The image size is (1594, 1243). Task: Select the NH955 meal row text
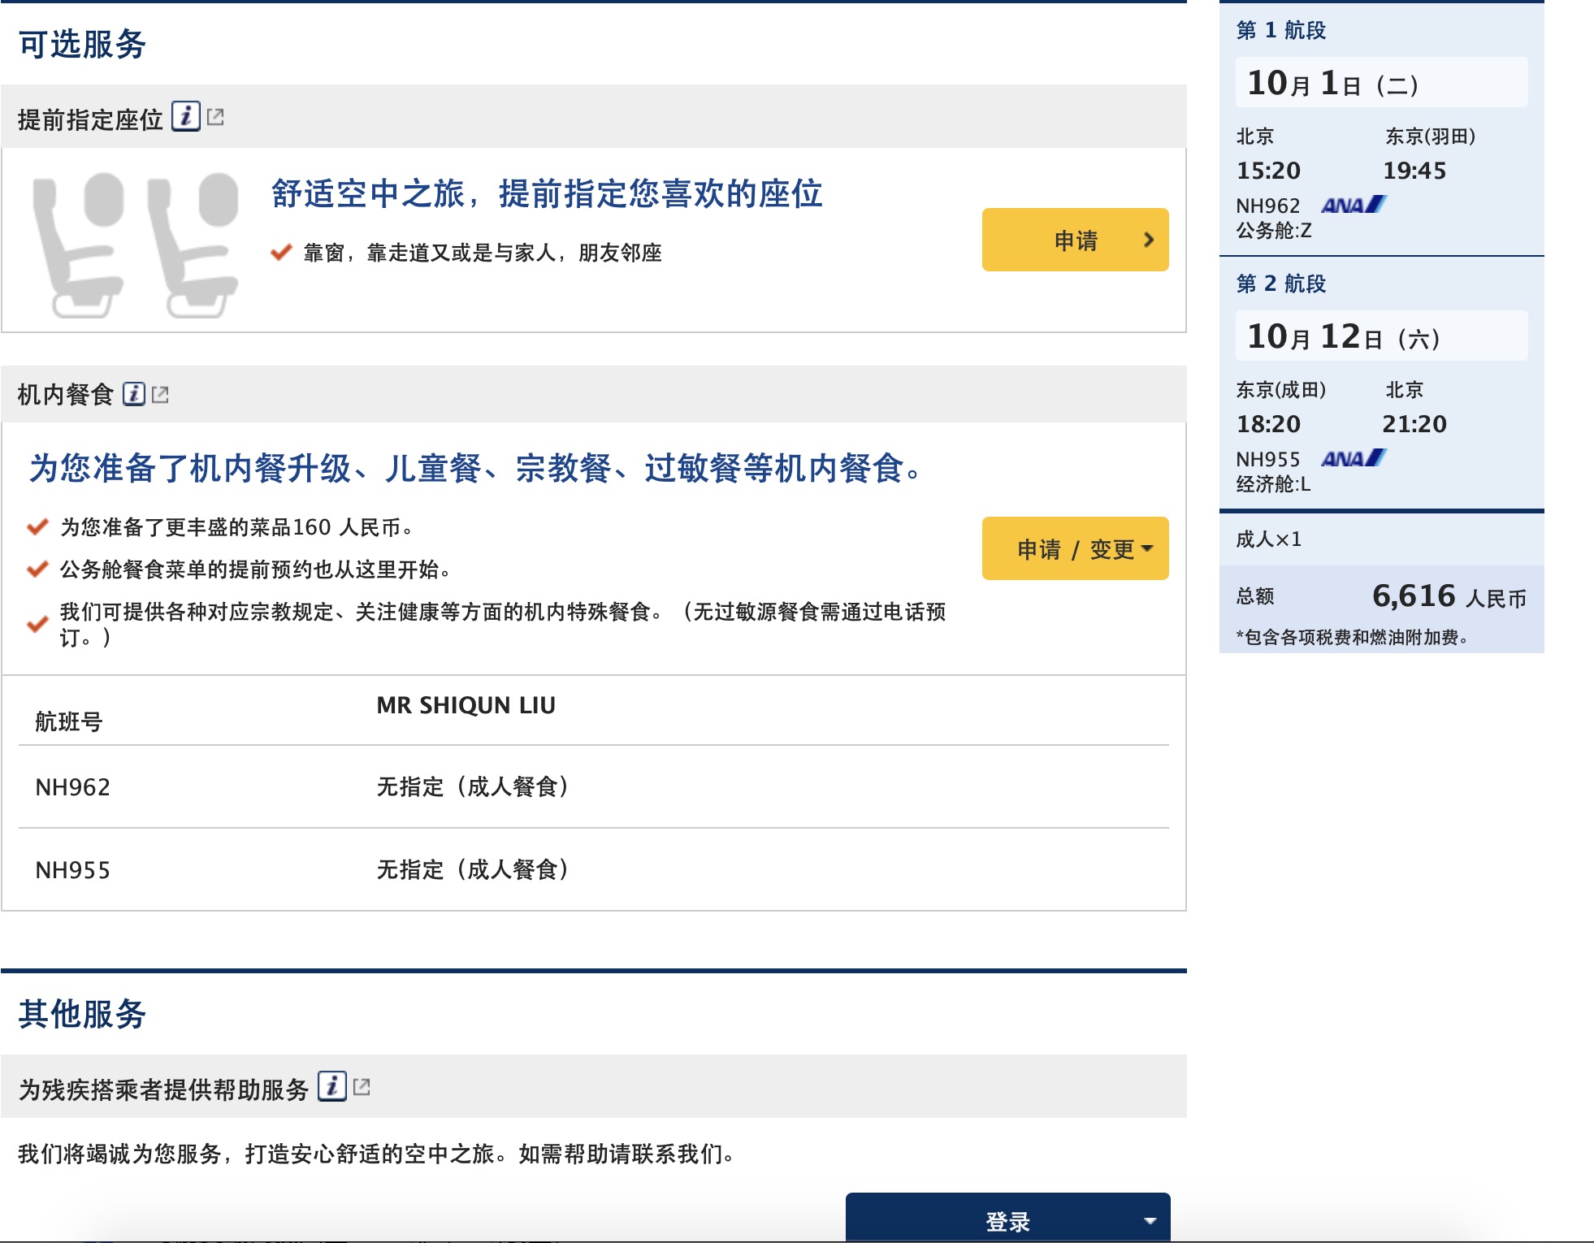click(72, 870)
